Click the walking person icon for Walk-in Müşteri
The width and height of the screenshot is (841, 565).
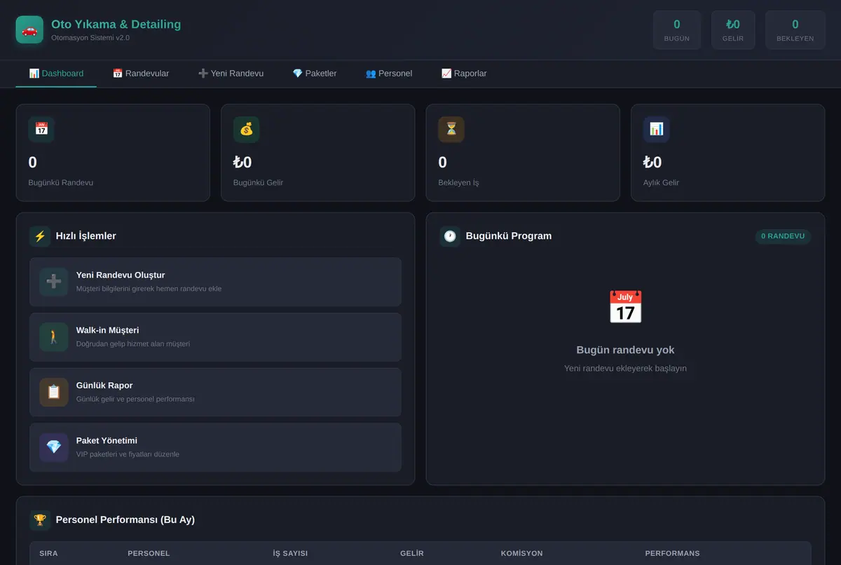(x=54, y=337)
